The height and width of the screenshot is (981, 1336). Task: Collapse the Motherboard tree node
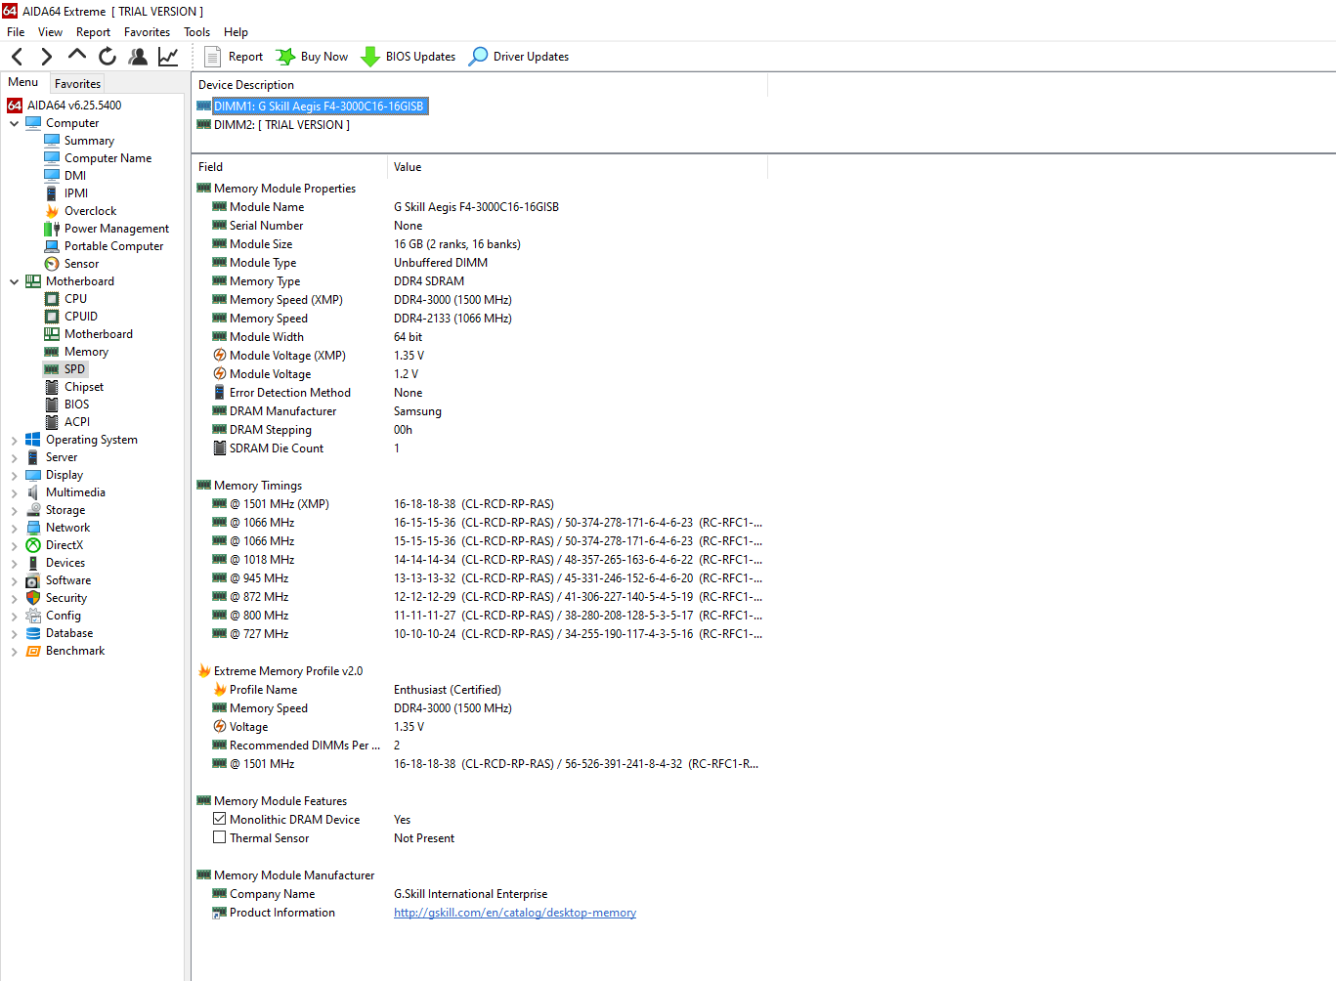14,281
